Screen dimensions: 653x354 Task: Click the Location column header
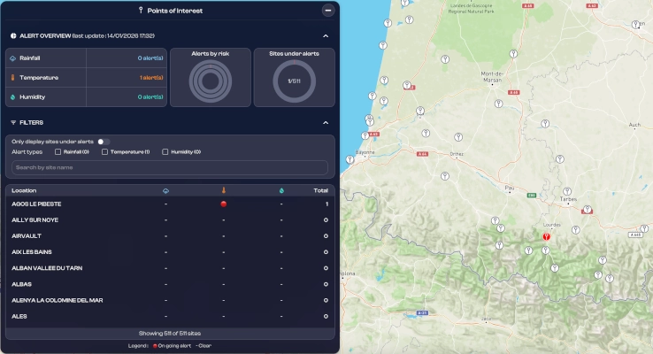pos(24,190)
